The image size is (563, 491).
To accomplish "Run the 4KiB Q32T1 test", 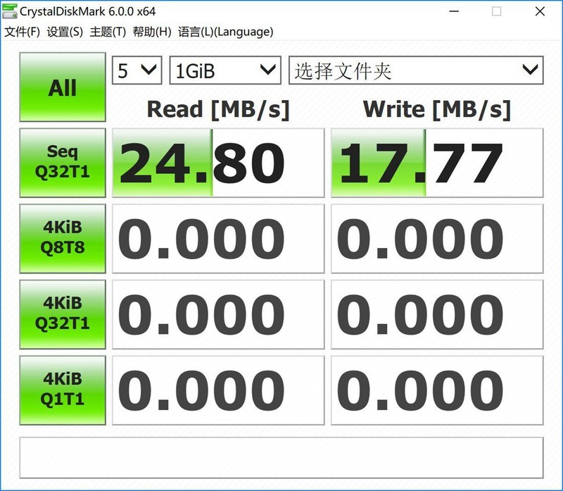I will (62, 315).
